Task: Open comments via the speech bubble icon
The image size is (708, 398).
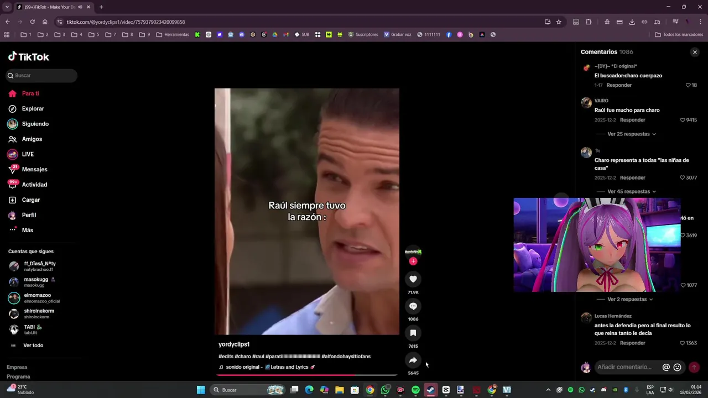Action: click(413, 306)
